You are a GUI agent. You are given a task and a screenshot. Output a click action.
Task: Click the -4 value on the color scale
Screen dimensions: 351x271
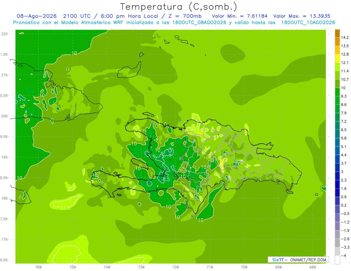[x=343, y=256]
